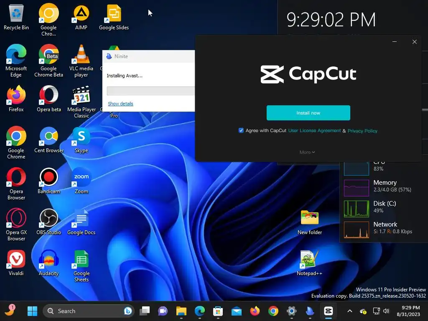Click the Network activity graph
The width and height of the screenshot is (428, 321).
click(x=357, y=230)
